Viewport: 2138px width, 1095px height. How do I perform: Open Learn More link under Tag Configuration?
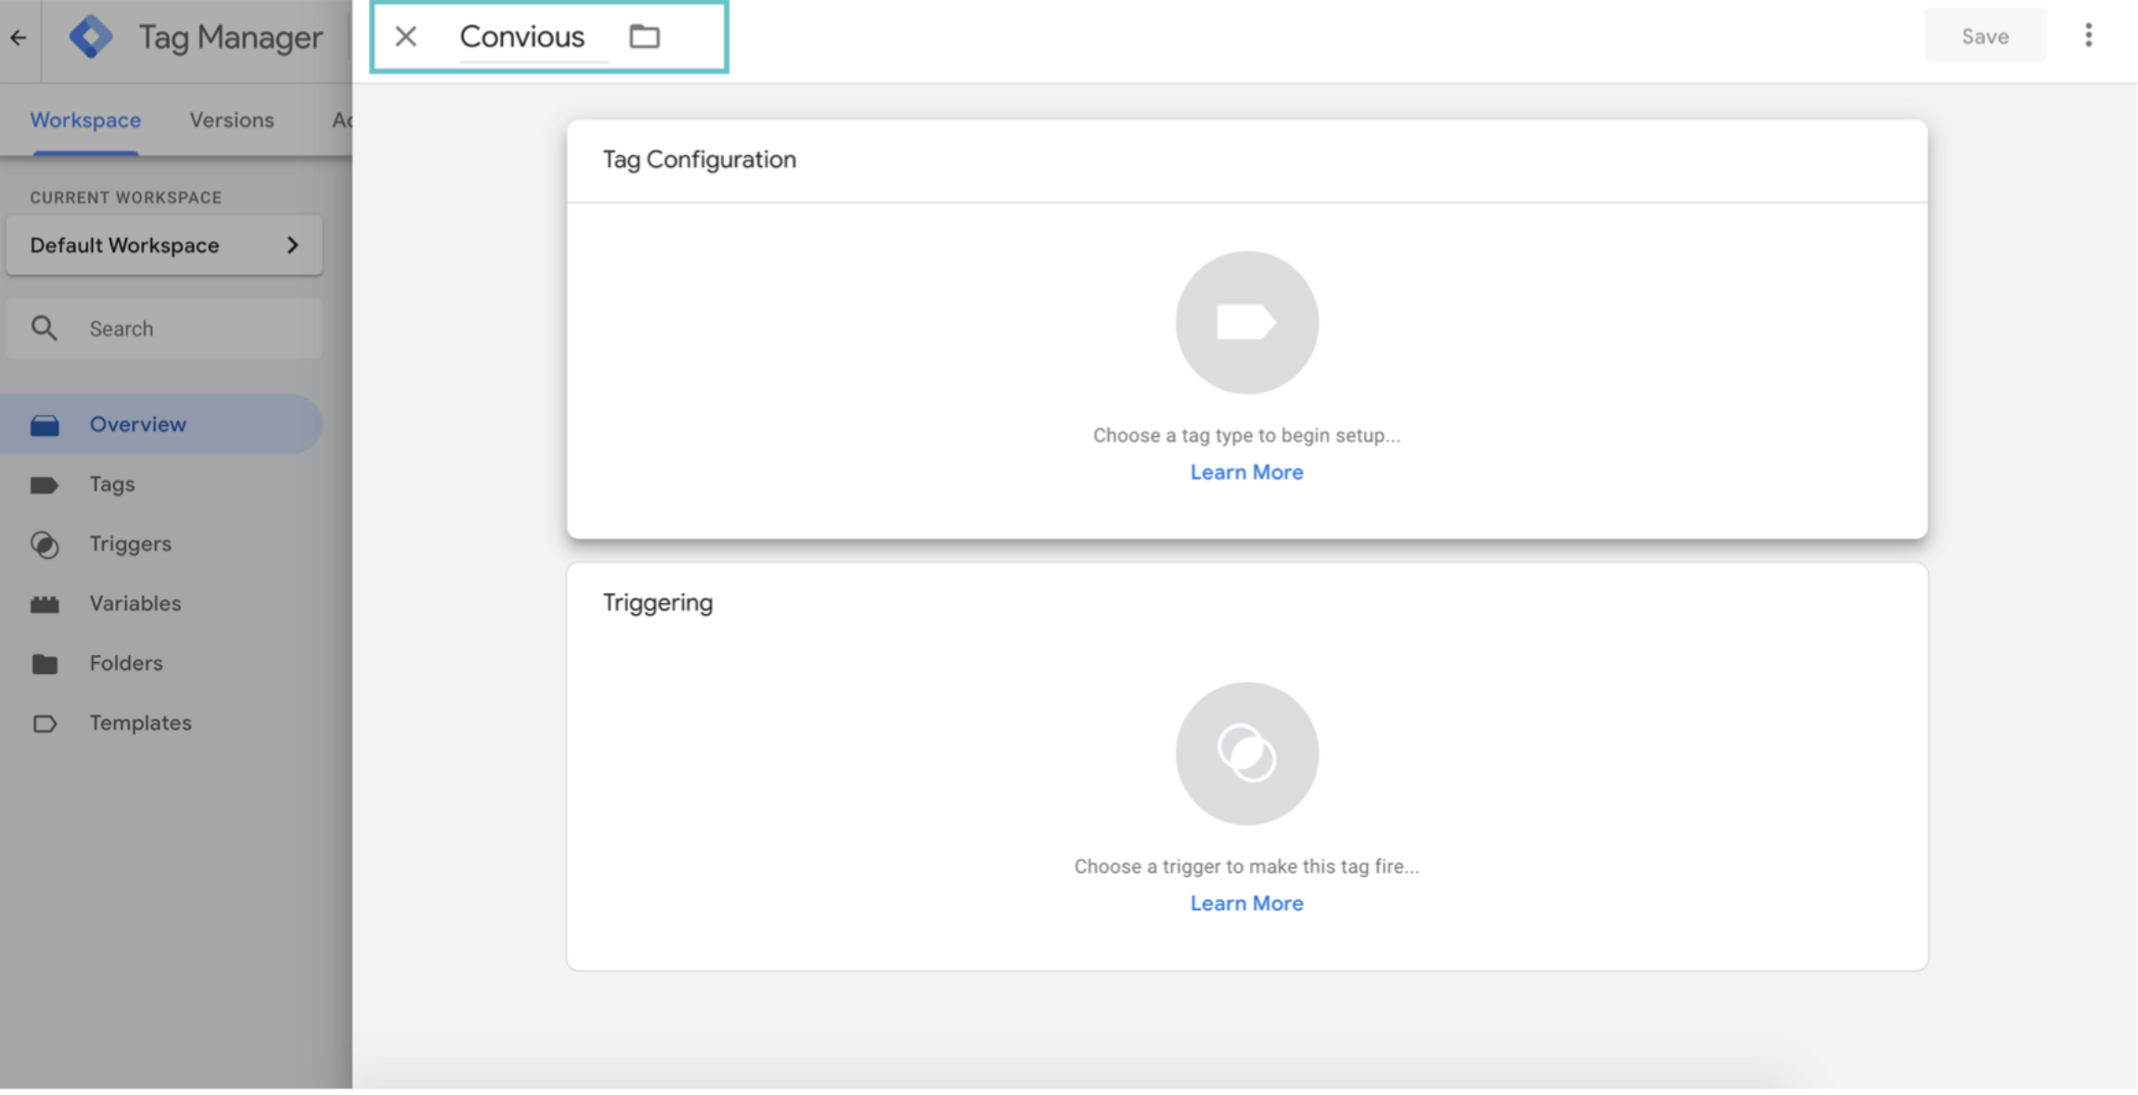[x=1246, y=472]
